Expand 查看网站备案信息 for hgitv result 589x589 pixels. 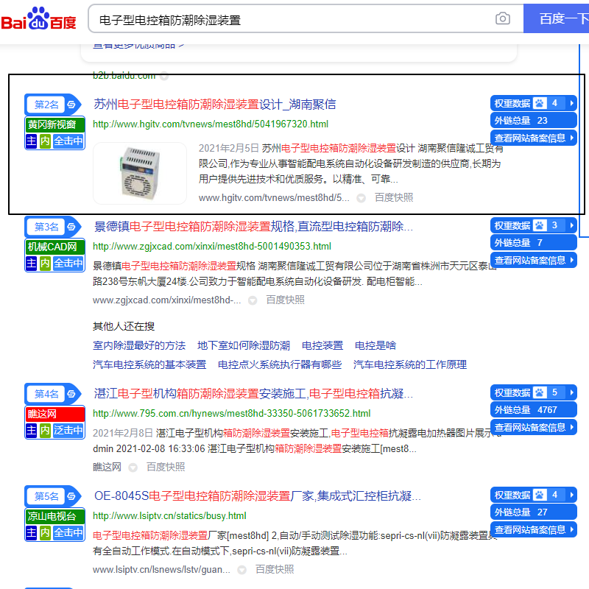[533, 138]
